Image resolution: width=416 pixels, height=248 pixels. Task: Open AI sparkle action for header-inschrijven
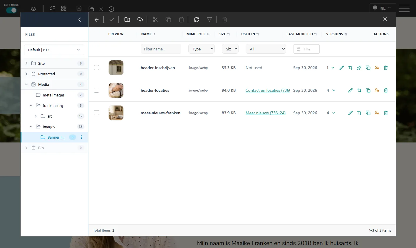[359, 68]
